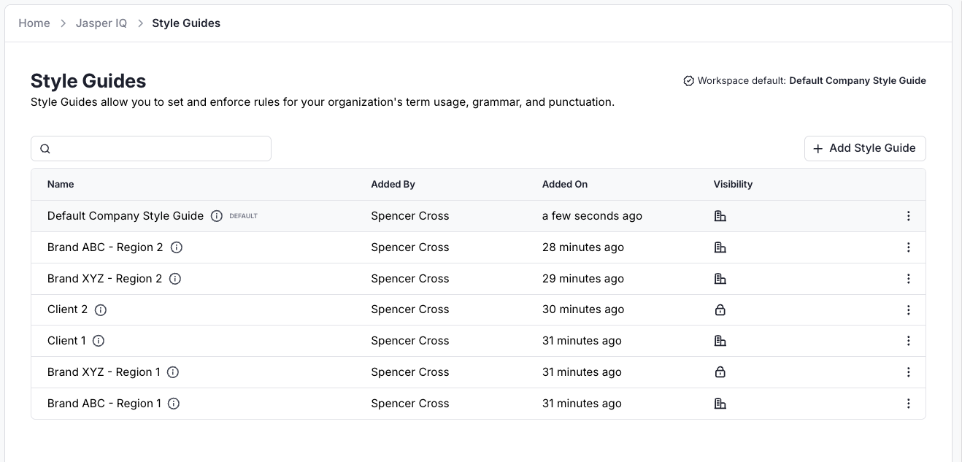The image size is (962, 462).
Task: Click the Added On column header
Action: coord(565,185)
